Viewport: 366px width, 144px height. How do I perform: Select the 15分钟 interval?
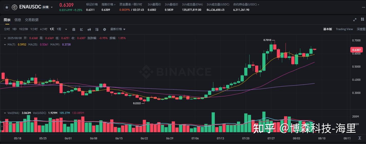pos(23,29)
